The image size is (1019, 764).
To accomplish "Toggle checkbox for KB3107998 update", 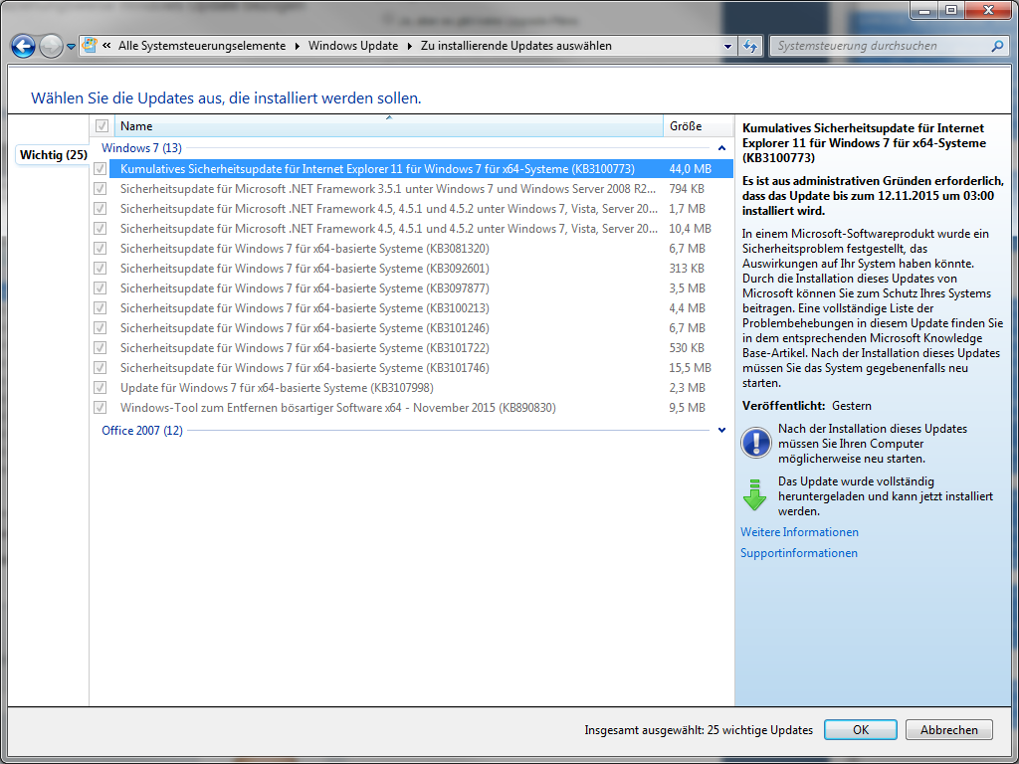I will click(101, 388).
